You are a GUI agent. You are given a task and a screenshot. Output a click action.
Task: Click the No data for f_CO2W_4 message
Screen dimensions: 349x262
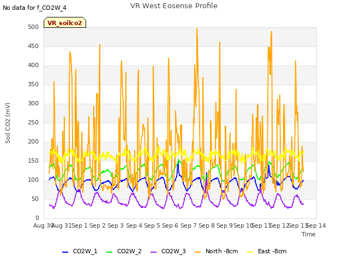[34, 8]
